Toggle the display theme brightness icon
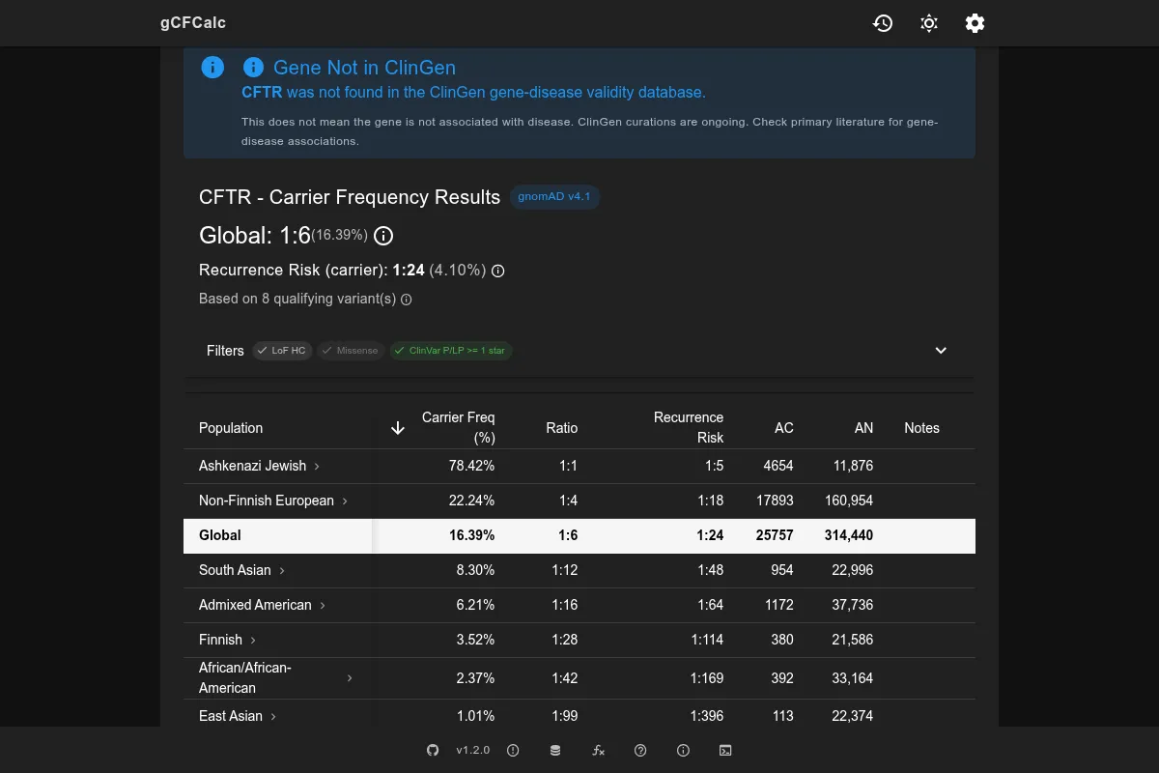This screenshot has height=773, width=1159. 928,23
